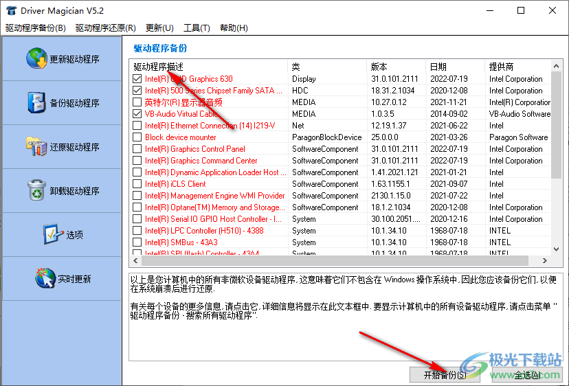569x386 pixels.
Task: Click the list's scroll down arrow
Action: point(557,249)
